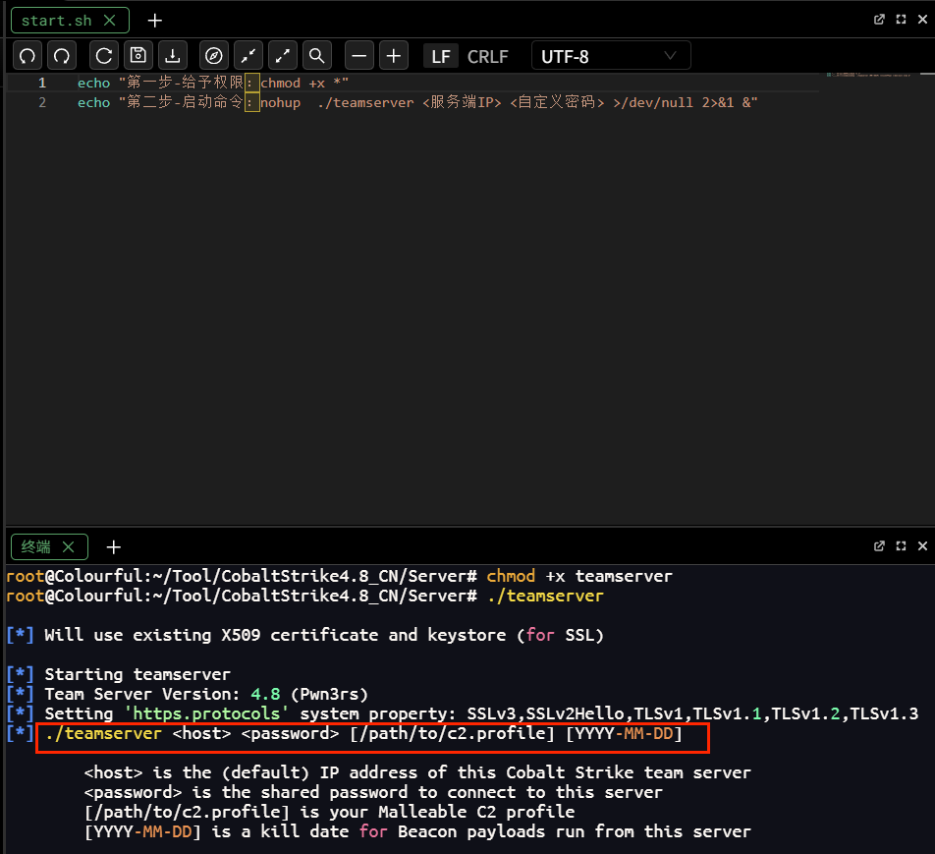
Task: Click the outward-arrows expand icon
Action: point(283,56)
